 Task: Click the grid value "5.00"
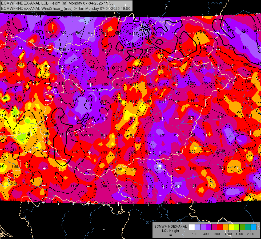(x=62, y=66)
